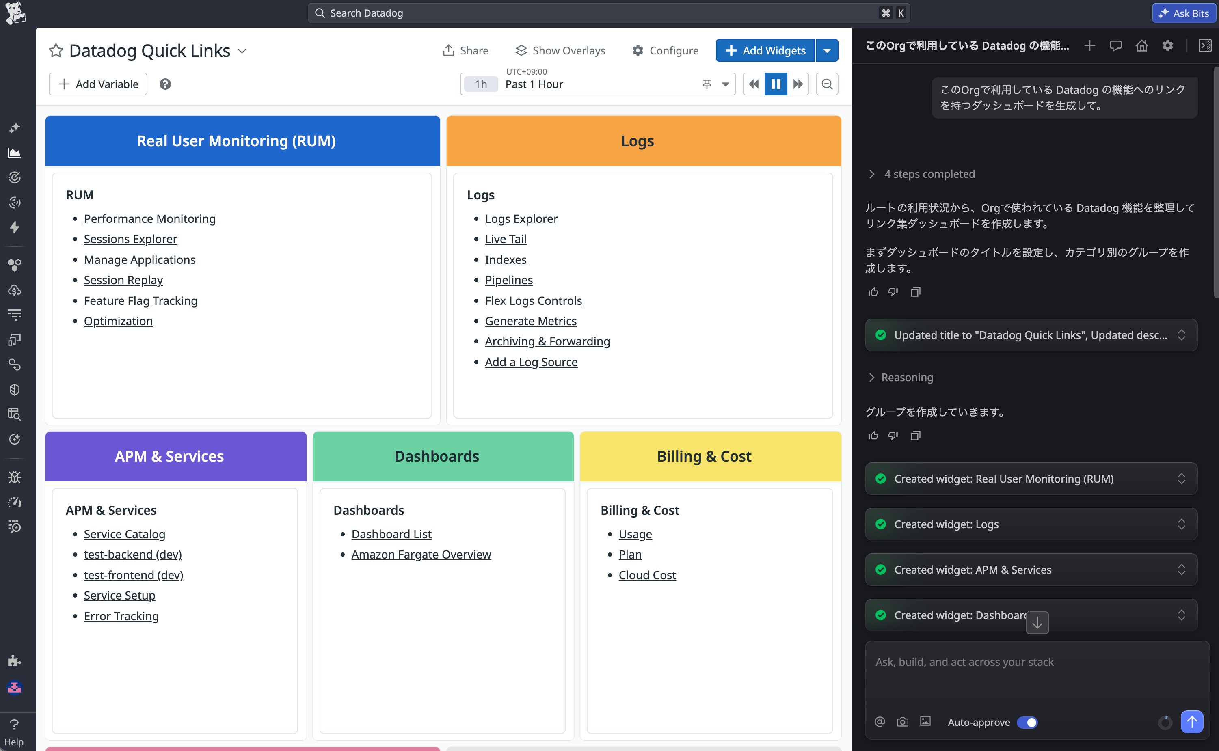Click the Search Datadog field

[596, 13]
